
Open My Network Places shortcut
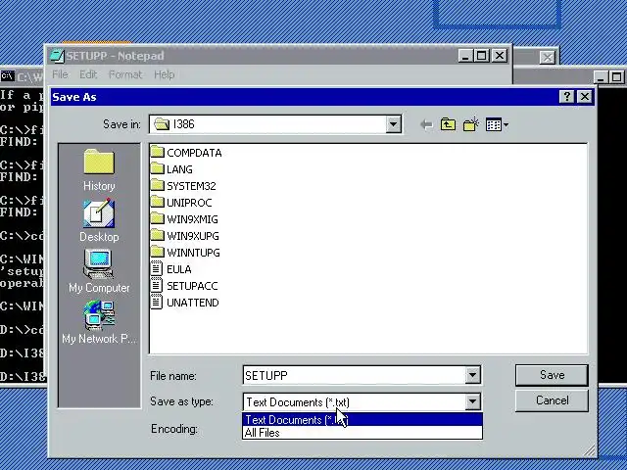99,322
